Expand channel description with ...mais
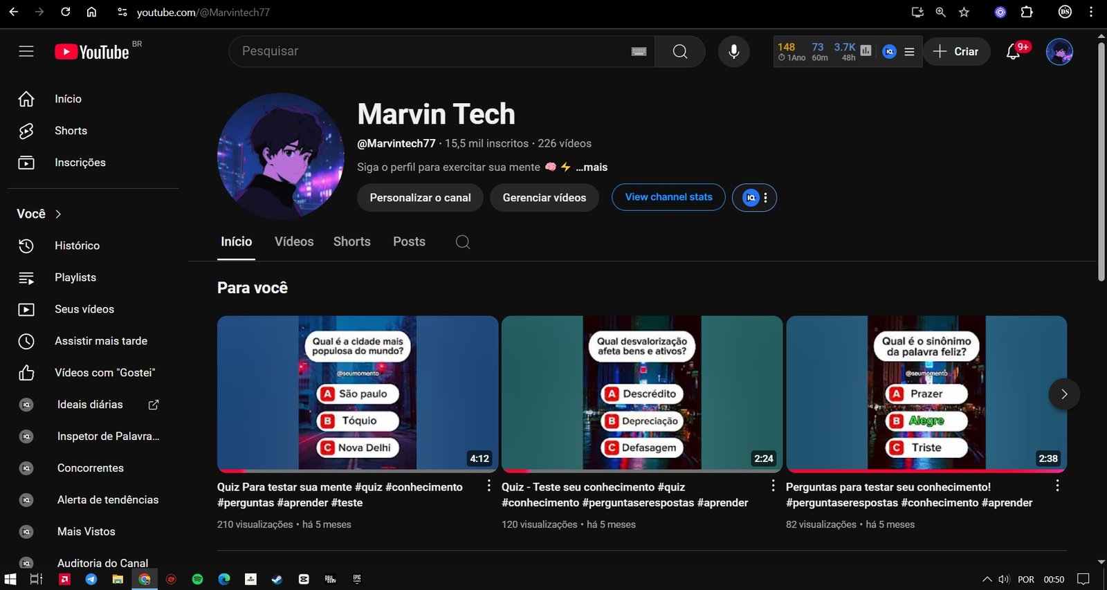Screen dimensions: 1107x590 (592, 167)
